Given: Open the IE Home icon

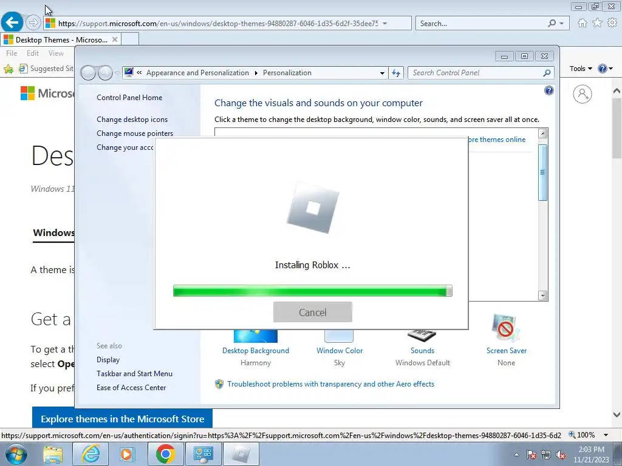Looking at the screenshot, I should click(583, 23).
